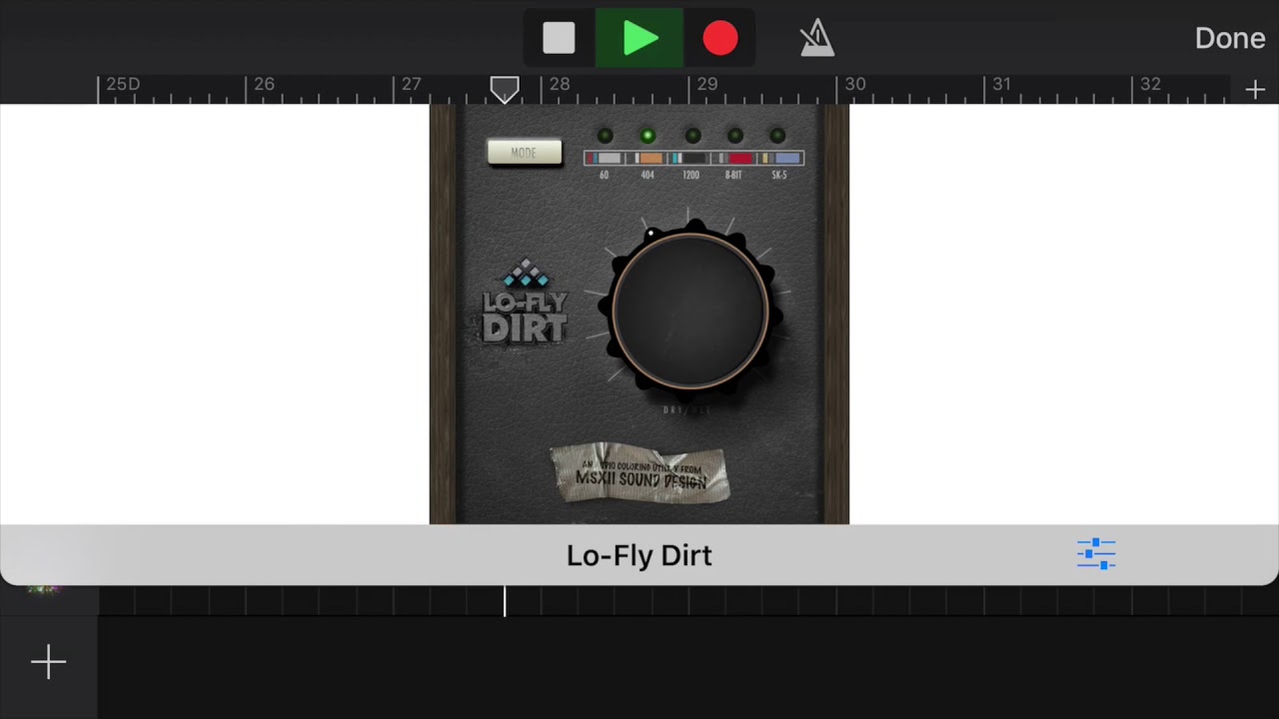
Task: Add song section with ruler plus icon
Action: (x=1255, y=90)
